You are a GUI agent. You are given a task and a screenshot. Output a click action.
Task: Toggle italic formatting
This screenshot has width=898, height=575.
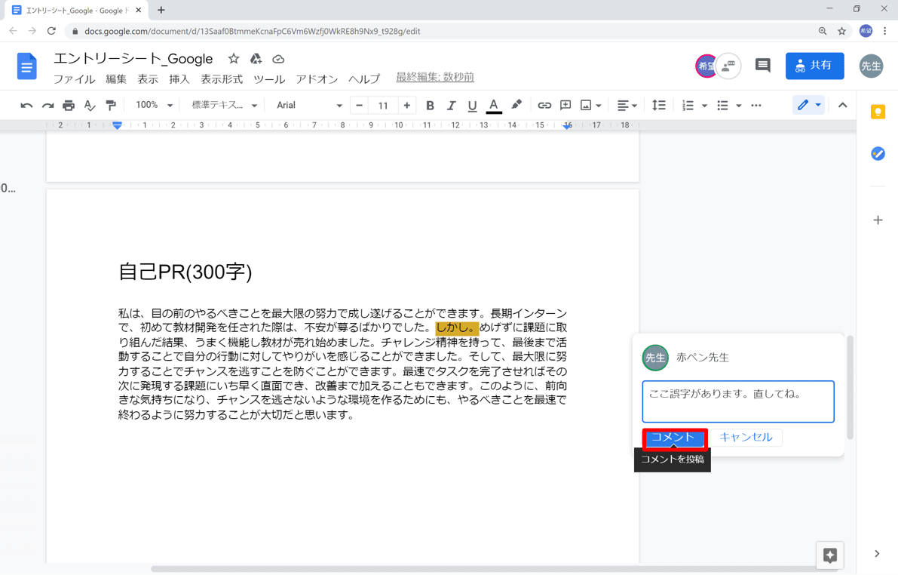(x=451, y=105)
